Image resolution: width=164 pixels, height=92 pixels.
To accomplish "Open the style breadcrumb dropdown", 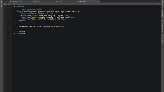I will click(x=14, y=4).
